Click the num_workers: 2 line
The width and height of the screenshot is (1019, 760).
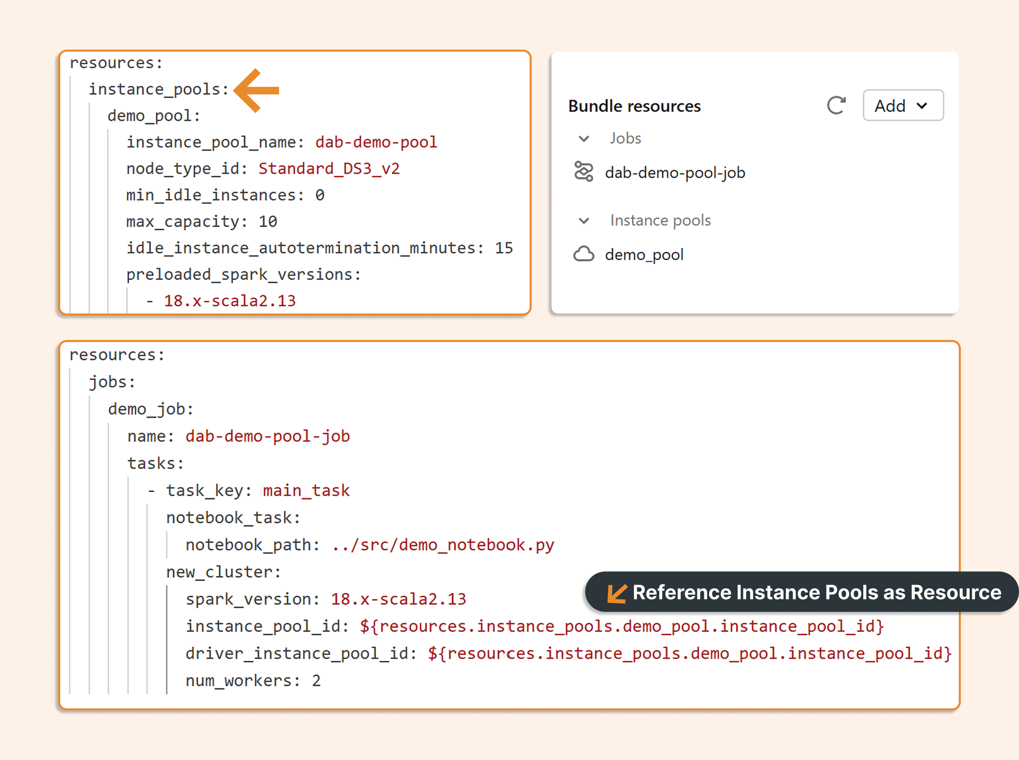pos(253,680)
